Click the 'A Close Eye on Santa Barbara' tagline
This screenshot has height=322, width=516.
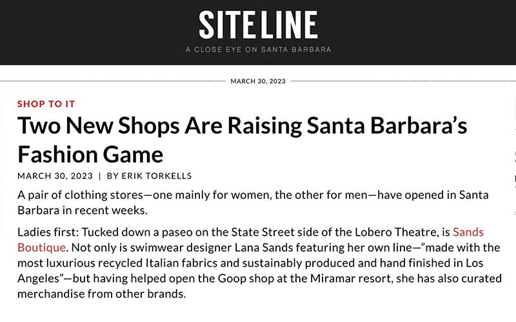pyautogui.click(x=259, y=50)
